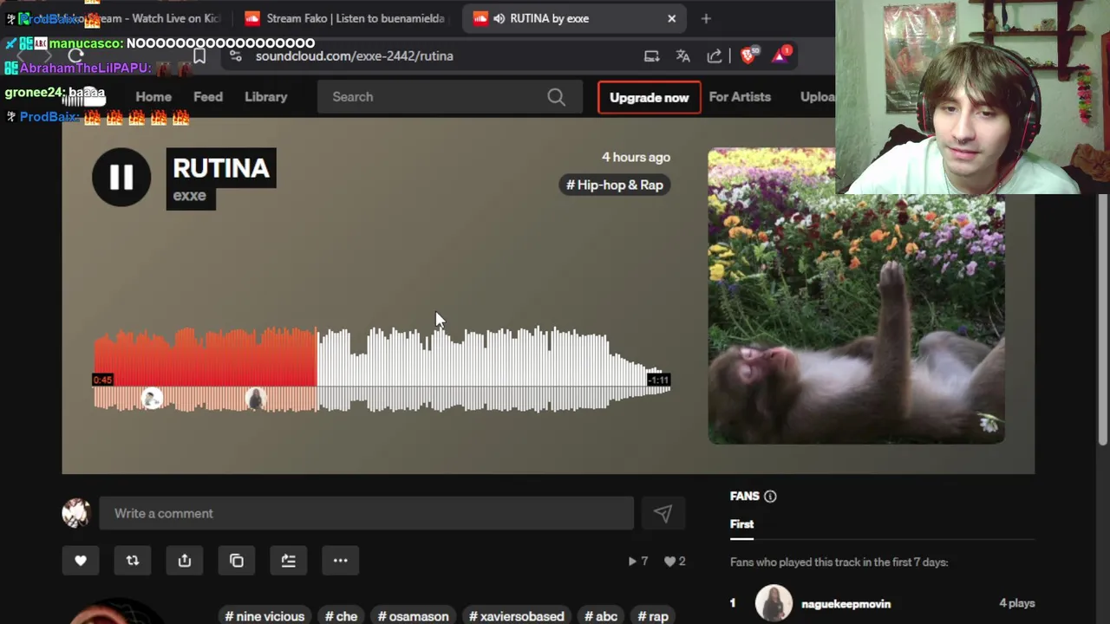Click the search magnifier icon
Screen dimensions: 1110x624
tap(557, 97)
